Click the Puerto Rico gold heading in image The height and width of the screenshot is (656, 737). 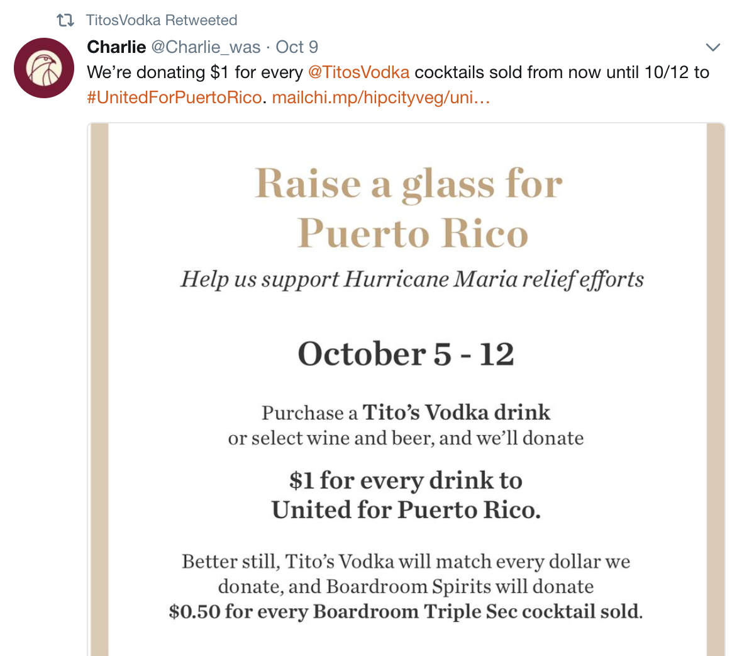[x=413, y=233]
